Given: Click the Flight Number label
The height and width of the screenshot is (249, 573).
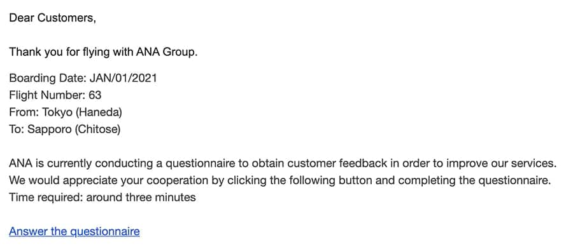Looking at the screenshot, I should click(47, 95).
